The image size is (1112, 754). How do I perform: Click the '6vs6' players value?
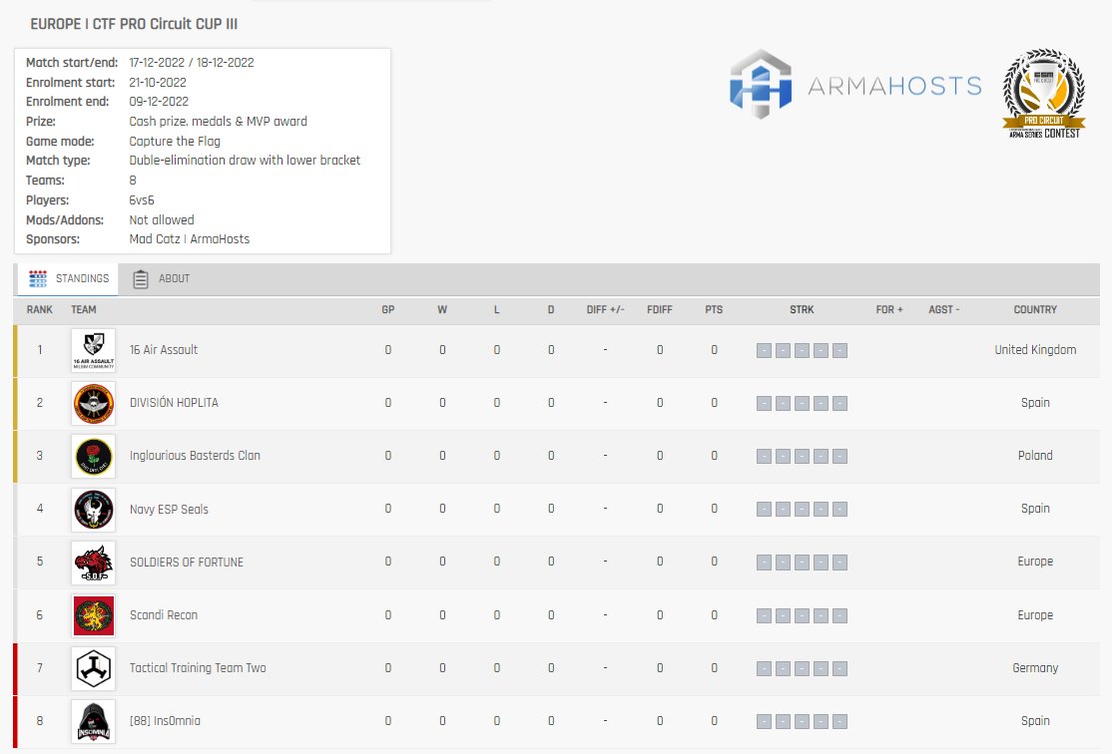142,200
